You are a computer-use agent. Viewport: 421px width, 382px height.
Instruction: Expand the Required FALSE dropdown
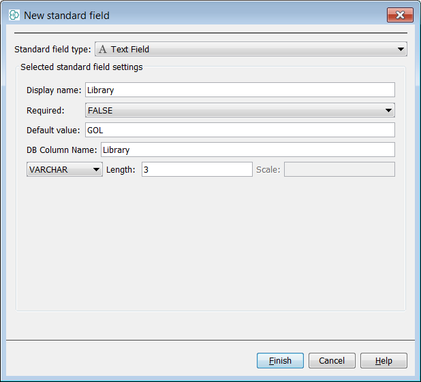[x=388, y=110]
